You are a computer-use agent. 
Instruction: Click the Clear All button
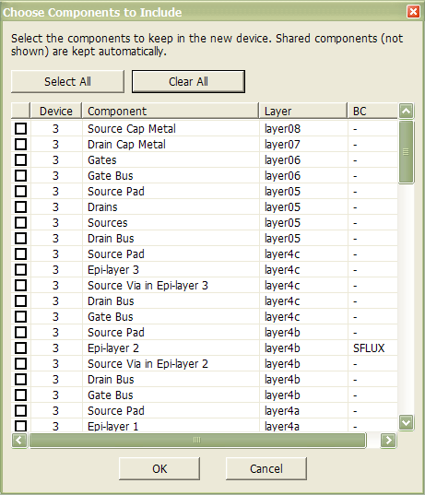(x=188, y=81)
